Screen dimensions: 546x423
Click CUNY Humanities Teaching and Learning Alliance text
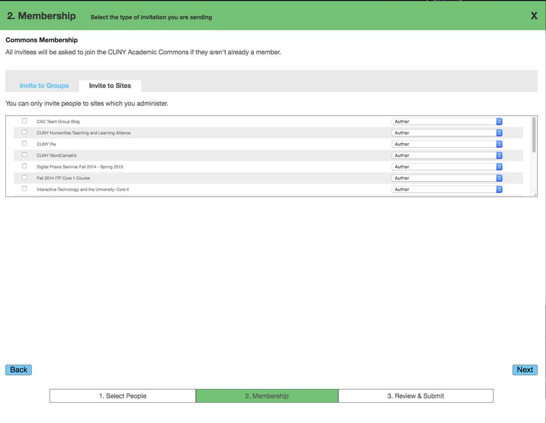tap(84, 133)
